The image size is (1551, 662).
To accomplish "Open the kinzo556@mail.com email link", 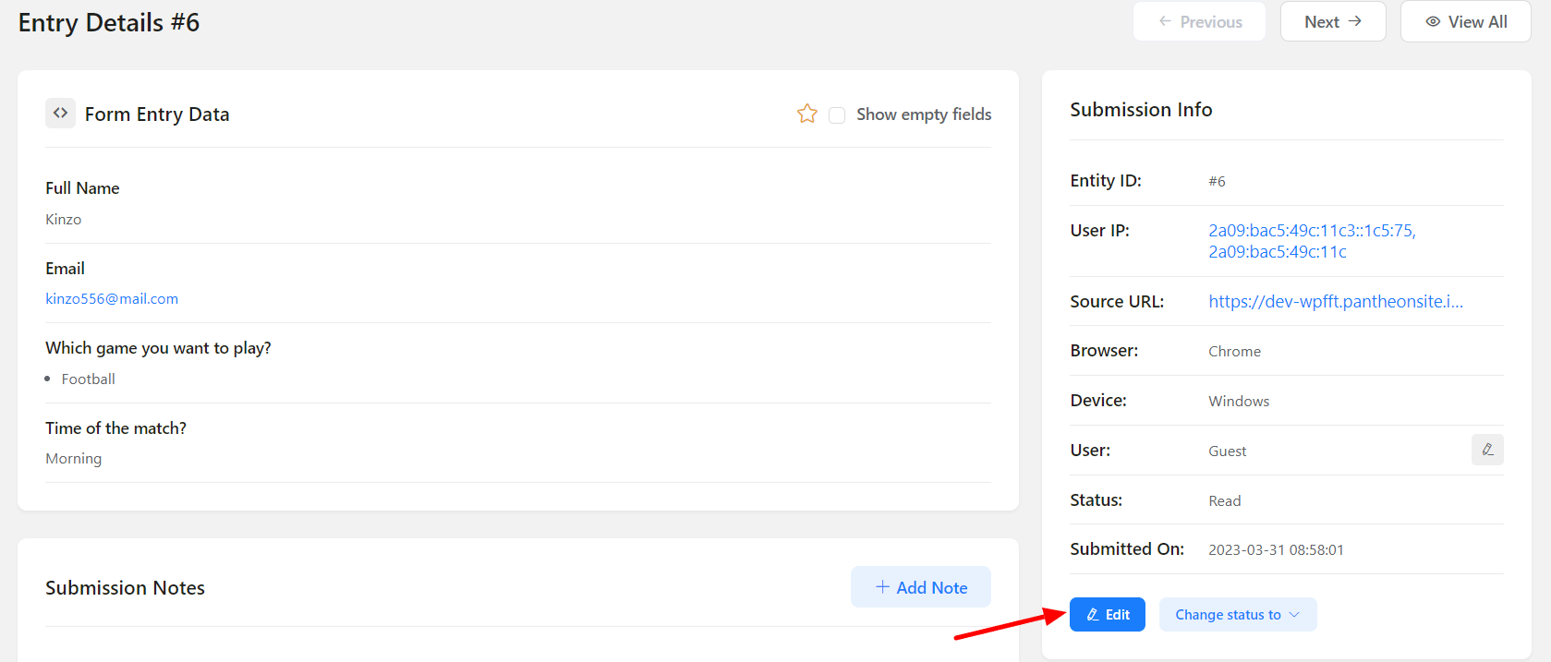I will pyautogui.click(x=112, y=299).
